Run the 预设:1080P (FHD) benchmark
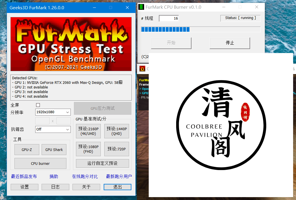The image size is (296, 200). tap(88, 149)
